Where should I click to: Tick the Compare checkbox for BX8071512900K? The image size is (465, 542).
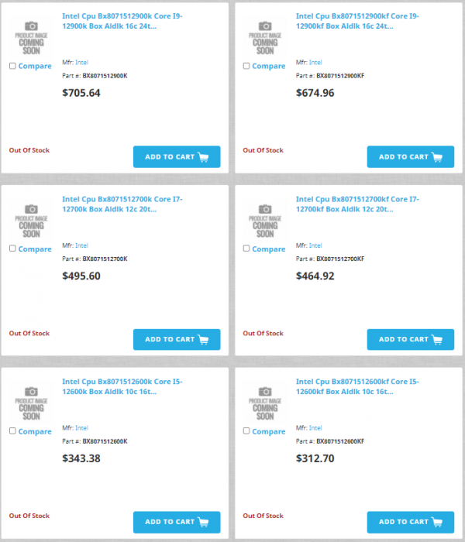[12, 66]
